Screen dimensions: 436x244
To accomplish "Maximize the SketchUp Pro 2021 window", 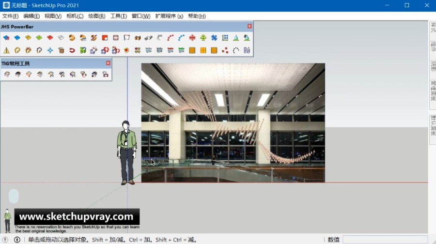I will [407, 5].
